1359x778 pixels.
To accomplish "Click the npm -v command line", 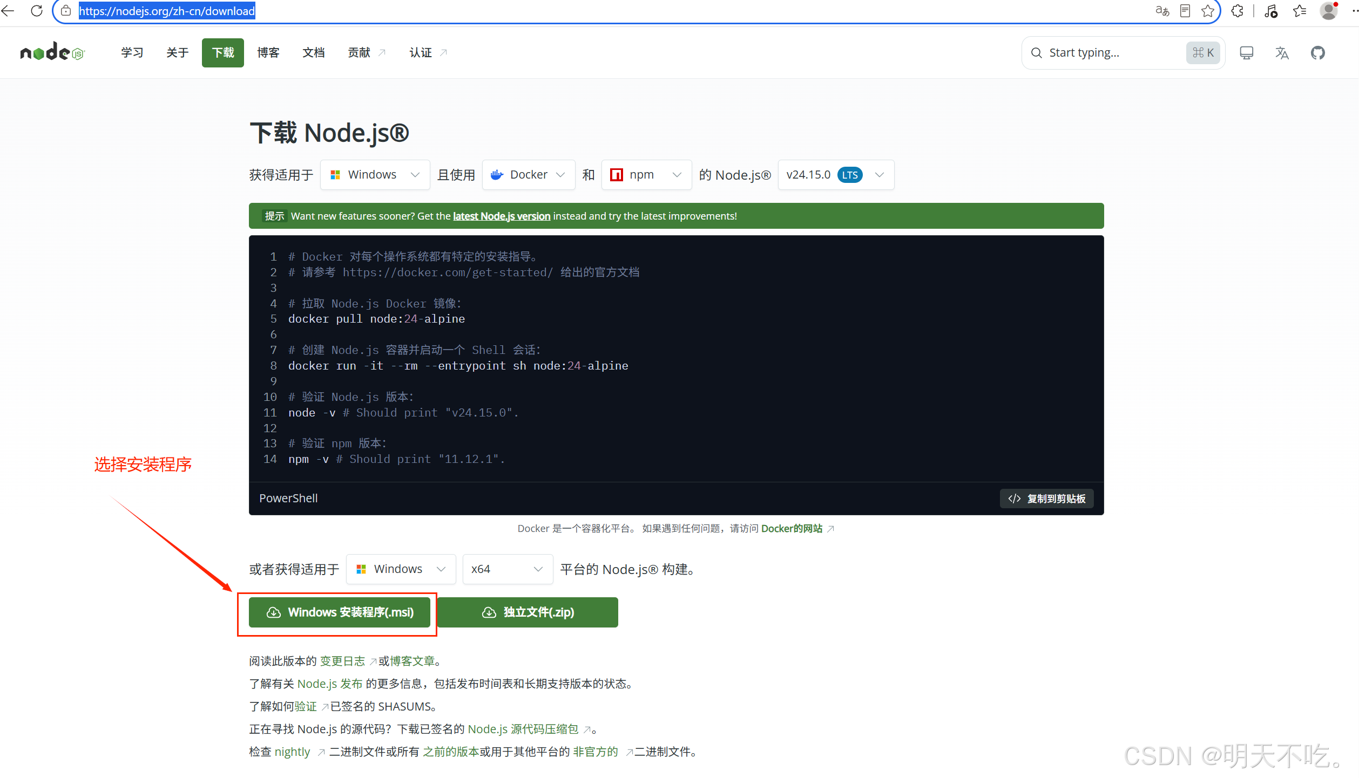I will [x=397, y=459].
